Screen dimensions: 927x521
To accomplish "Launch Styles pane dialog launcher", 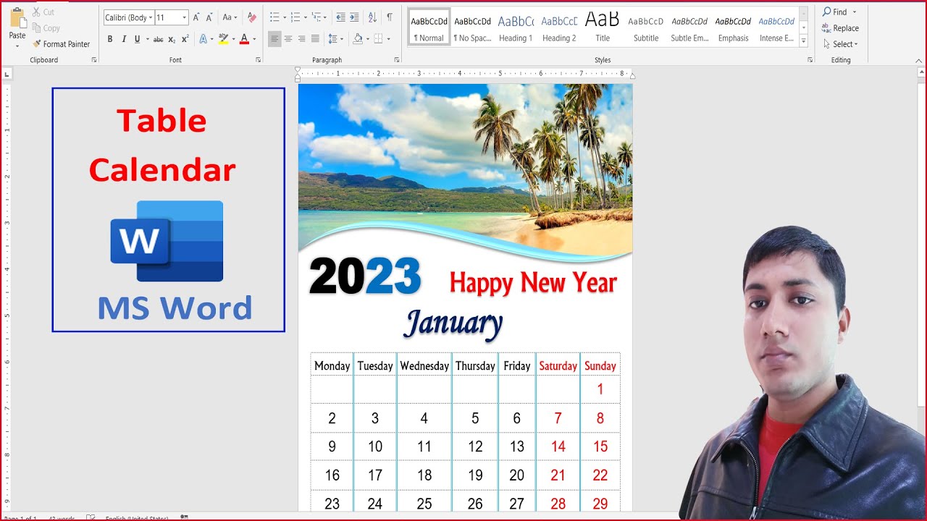I will click(810, 60).
